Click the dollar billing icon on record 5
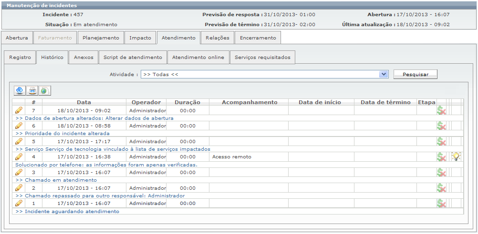Screen dimensions: 478x234 point(441,141)
